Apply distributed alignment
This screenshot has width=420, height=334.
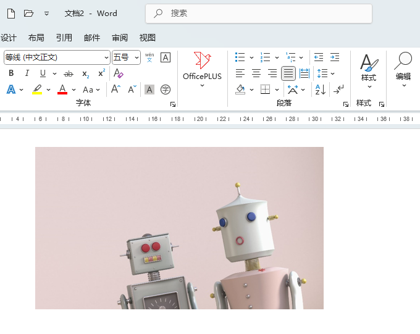coord(304,73)
